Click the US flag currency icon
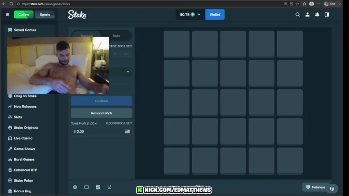The width and height of the screenshot is (349, 196). [127, 131]
